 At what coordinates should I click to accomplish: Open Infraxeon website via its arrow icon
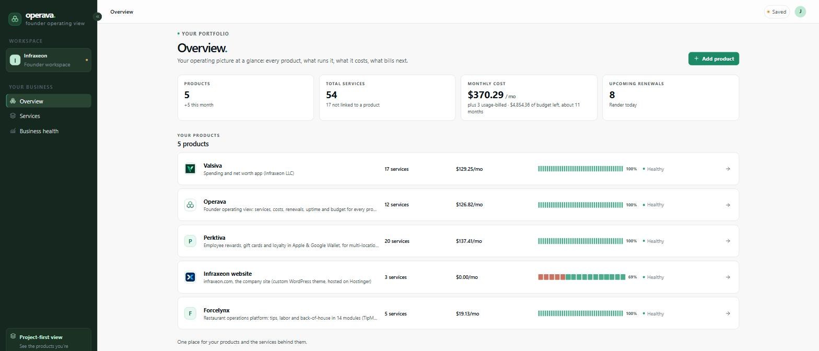click(x=728, y=277)
